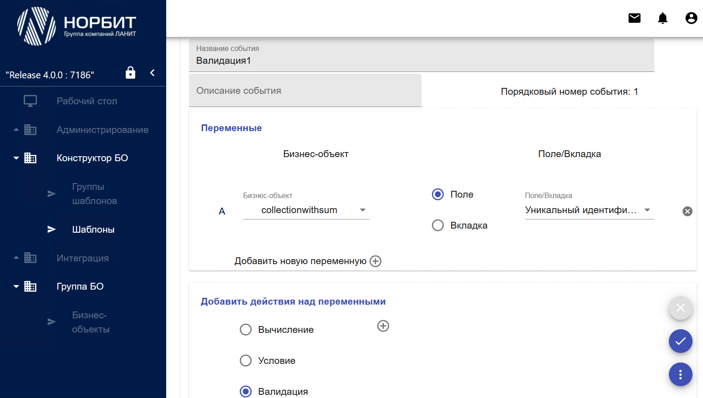Click the arrow icon beside Шаблоны
Image resolution: width=703 pixels, height=398 pixels.
pos(51,229)
